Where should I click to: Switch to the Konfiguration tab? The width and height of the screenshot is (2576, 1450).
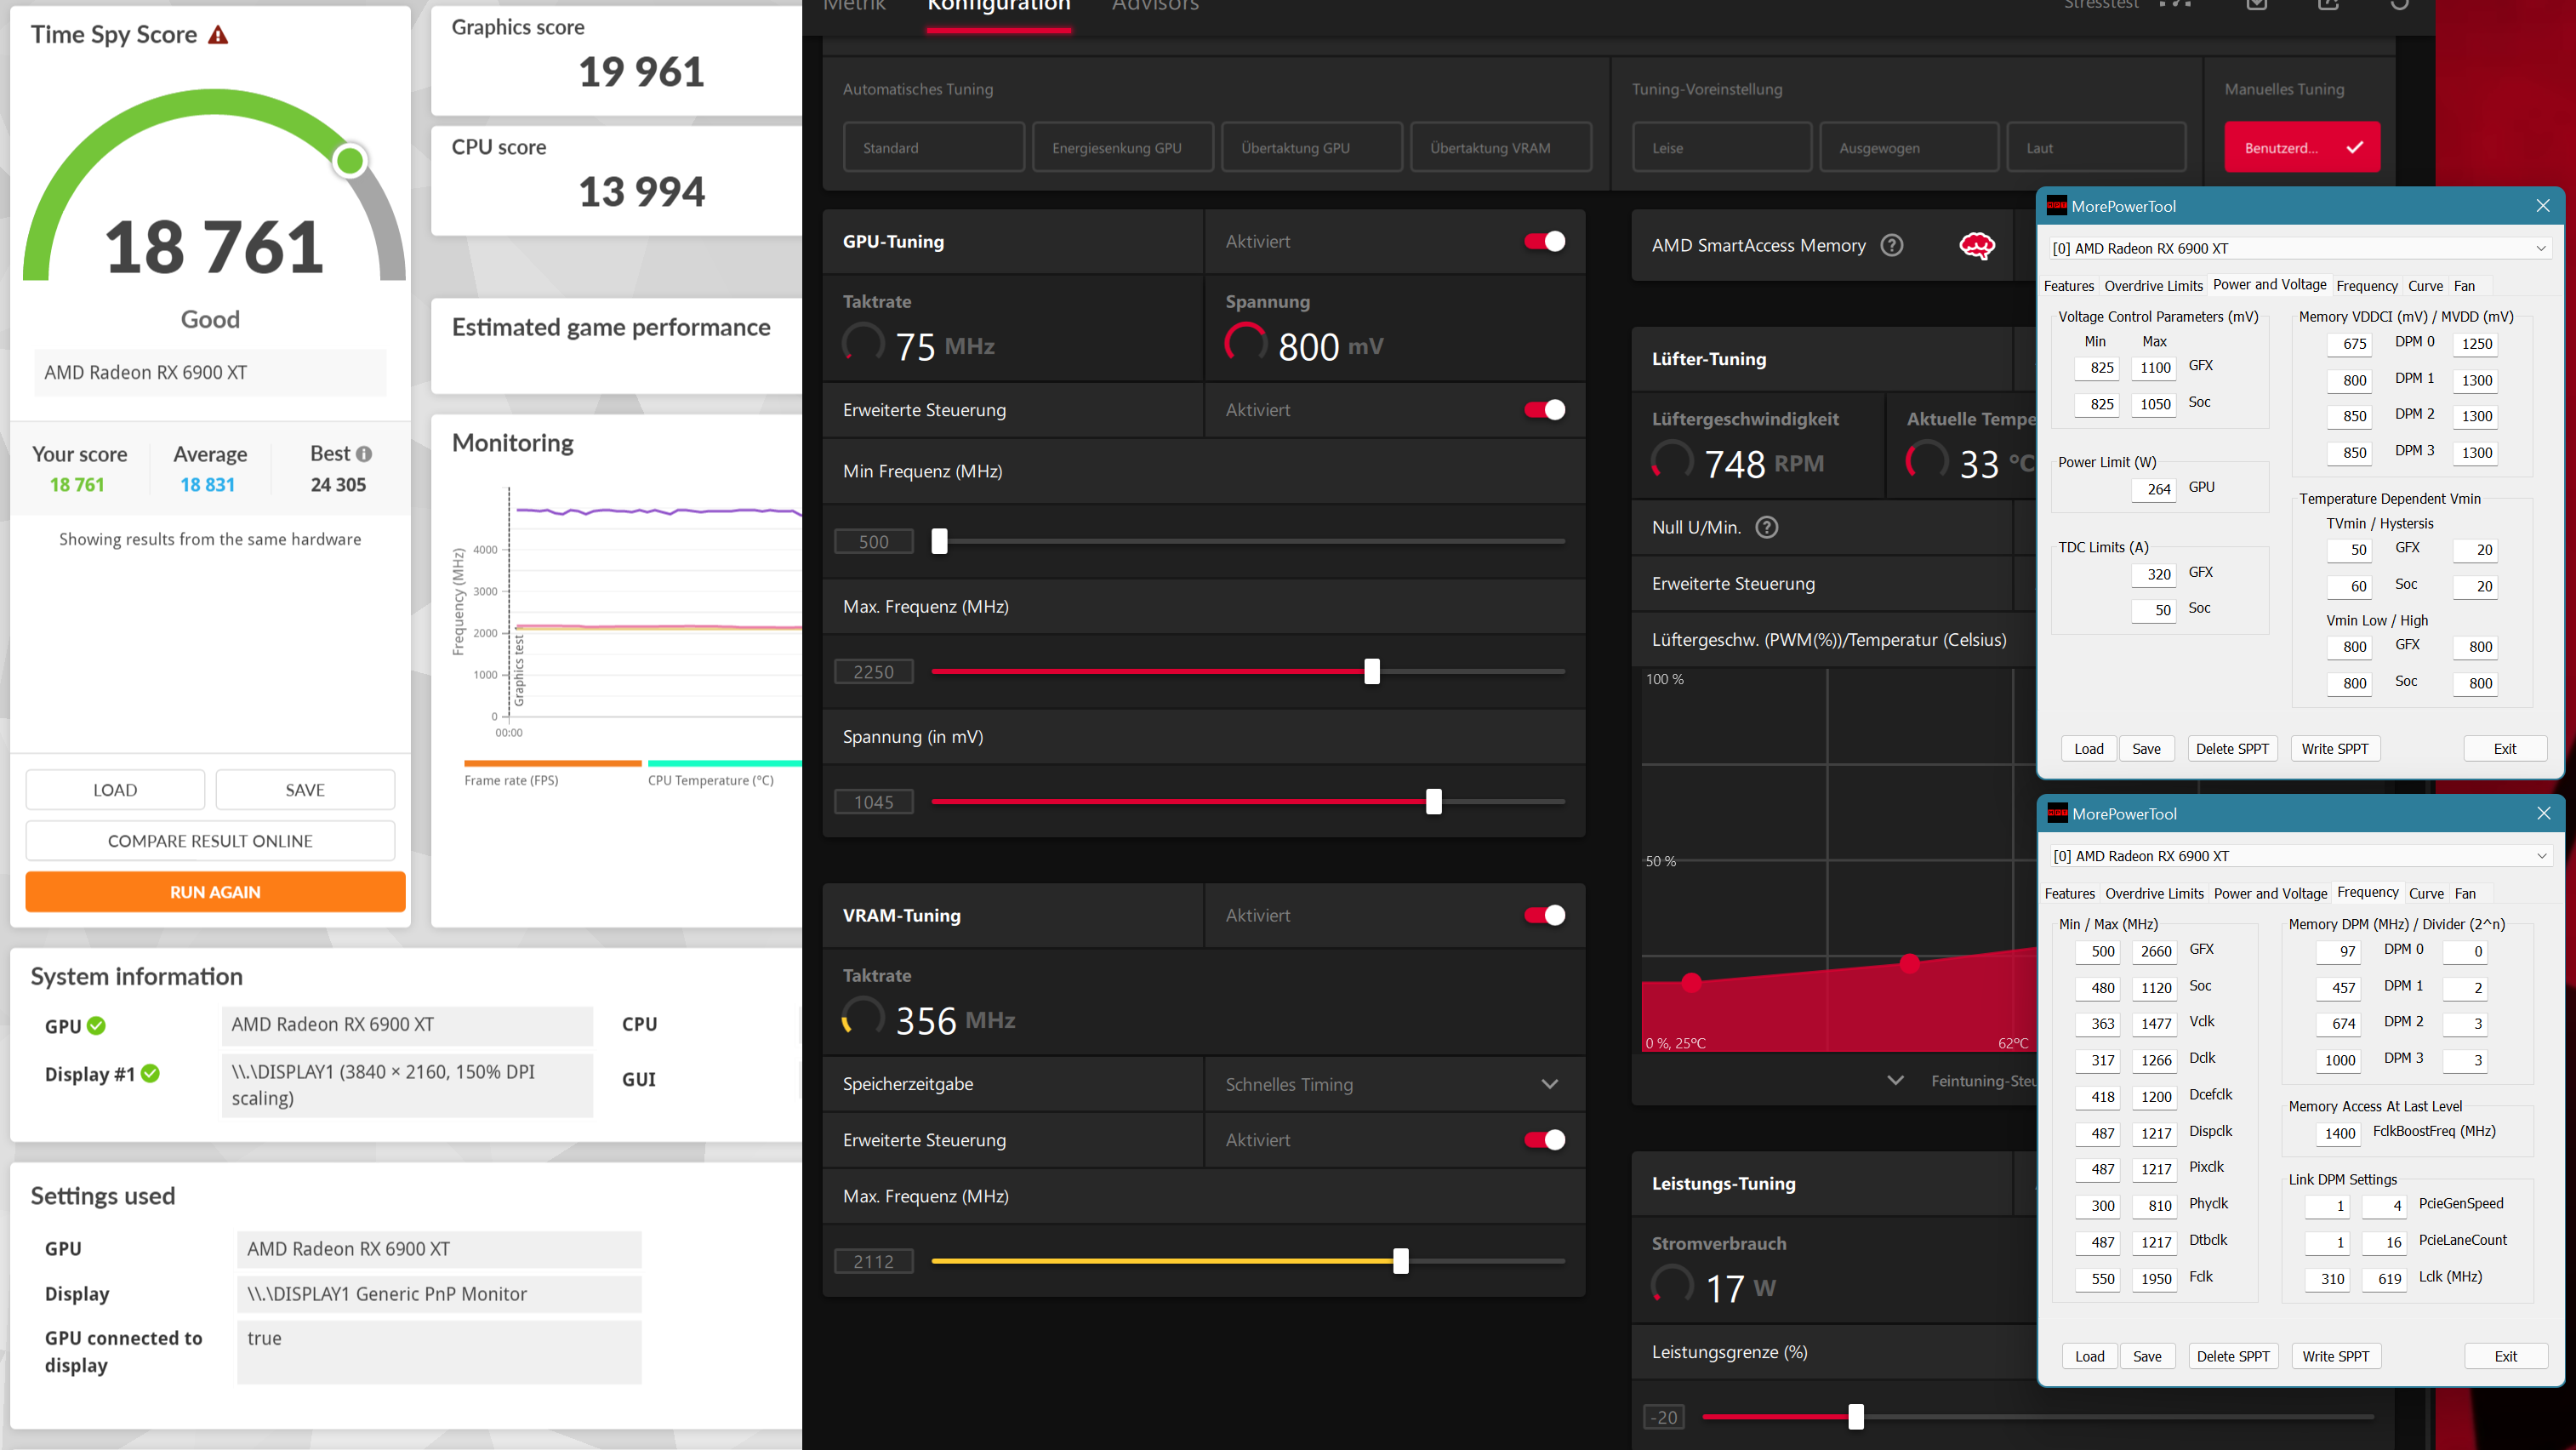(x=998, y=6)
